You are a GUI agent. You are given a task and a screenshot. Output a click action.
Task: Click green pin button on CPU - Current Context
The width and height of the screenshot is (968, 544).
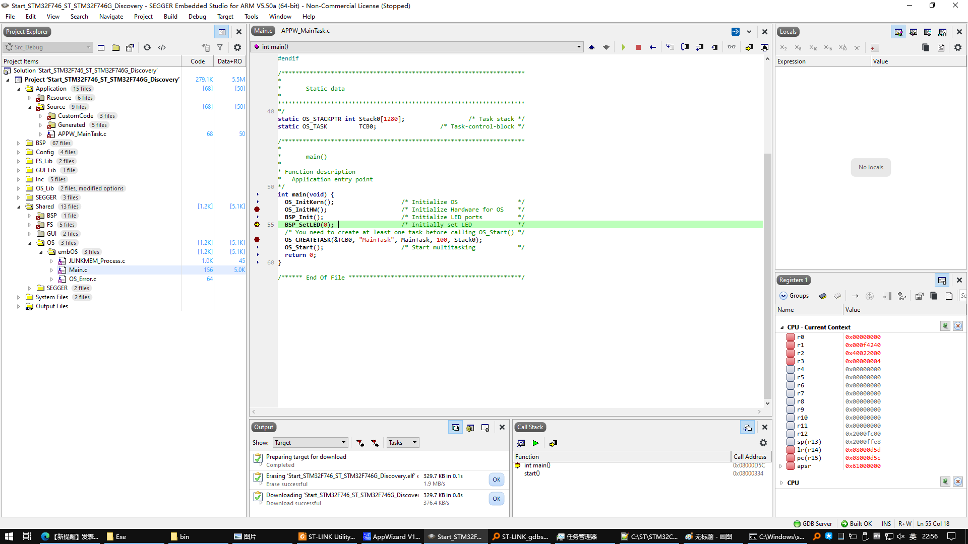[x=945, y=326]
